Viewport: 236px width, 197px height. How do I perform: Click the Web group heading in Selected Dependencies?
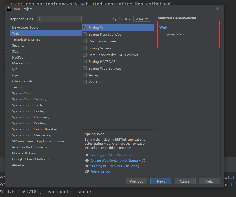(x=163, y=27)
